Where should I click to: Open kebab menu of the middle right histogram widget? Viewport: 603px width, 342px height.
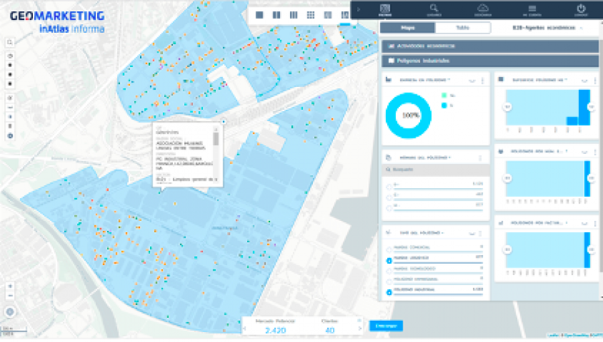point(595,152)
